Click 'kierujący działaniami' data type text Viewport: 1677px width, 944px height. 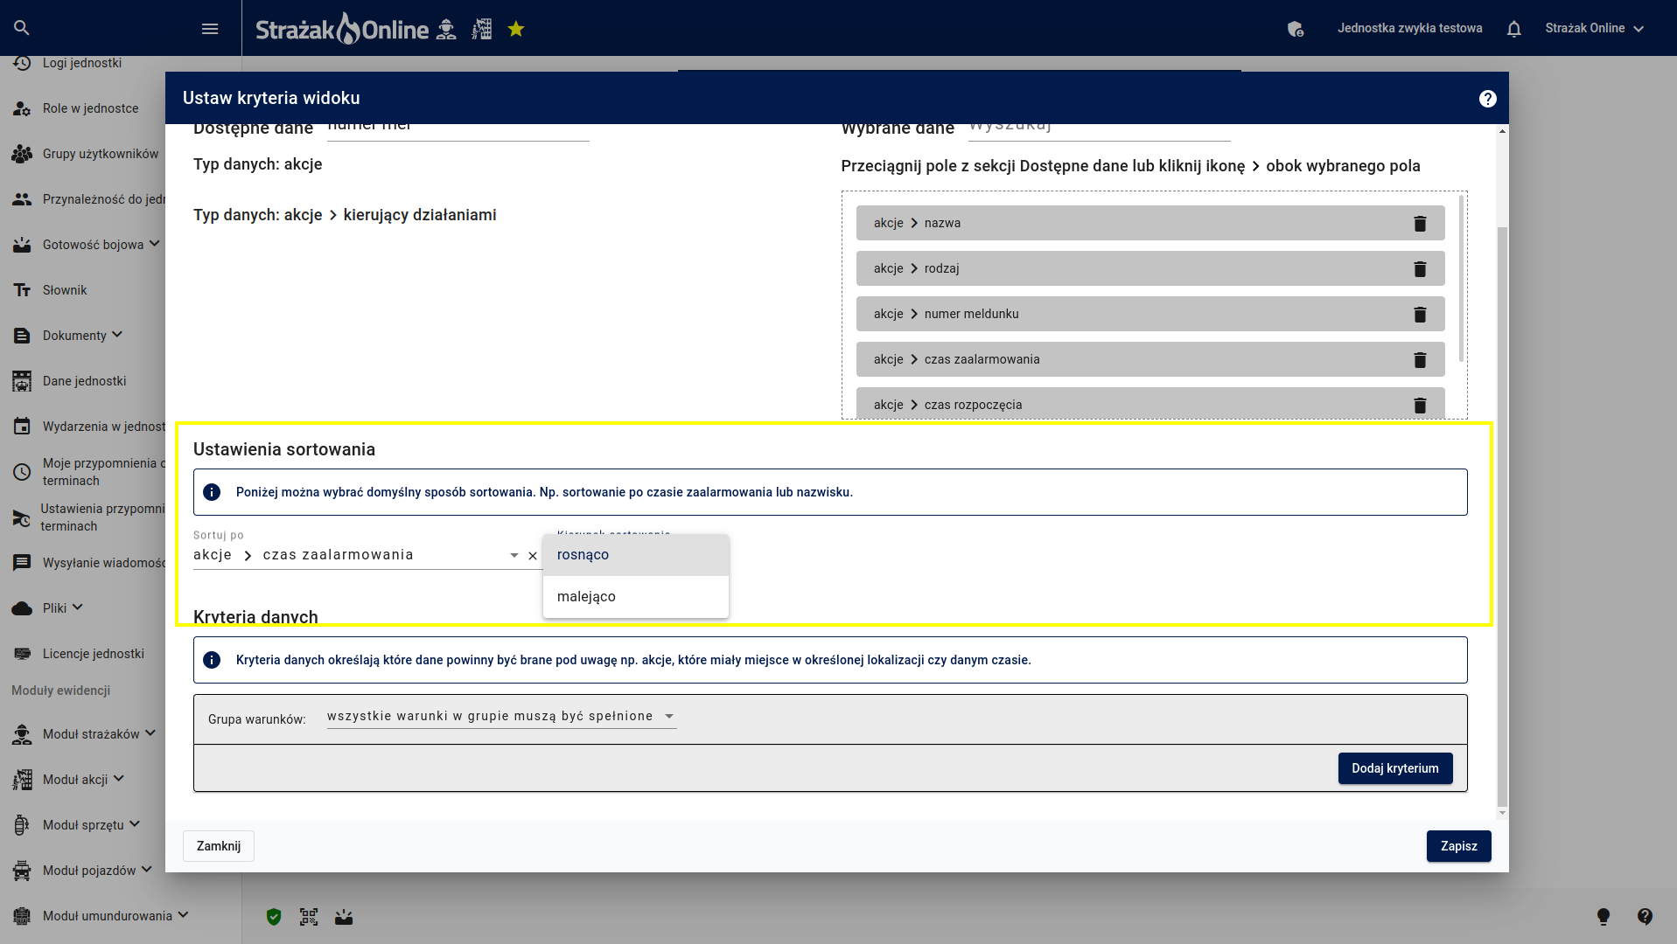point(420,215)
